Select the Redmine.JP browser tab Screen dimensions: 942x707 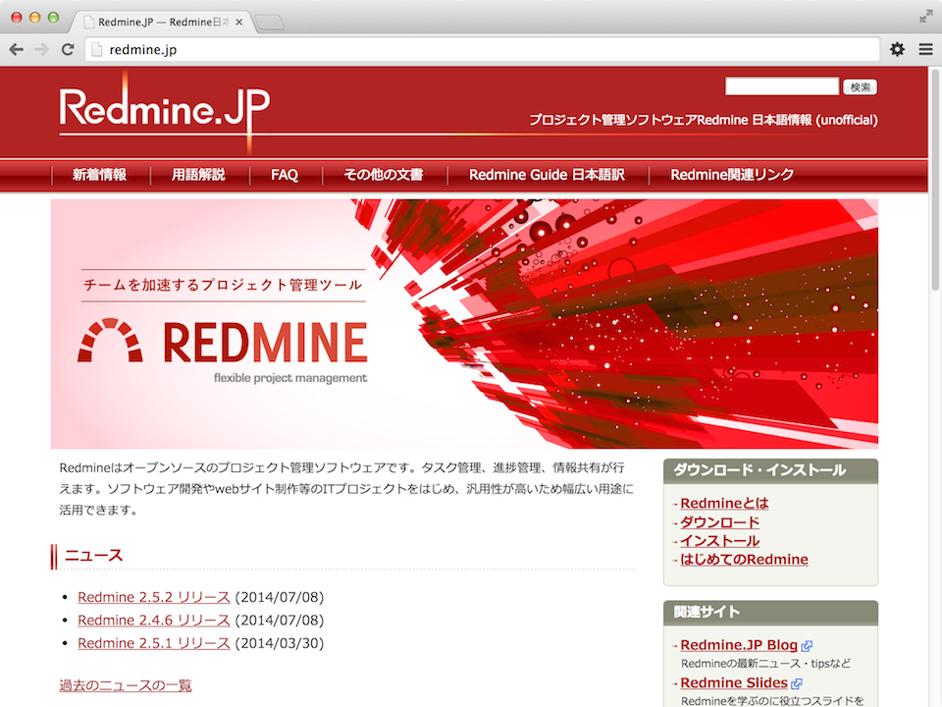(x=162, y=23)
